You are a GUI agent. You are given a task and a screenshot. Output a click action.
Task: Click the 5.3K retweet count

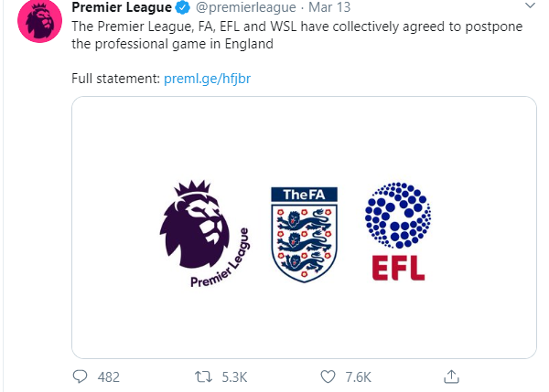coord(234,377)
